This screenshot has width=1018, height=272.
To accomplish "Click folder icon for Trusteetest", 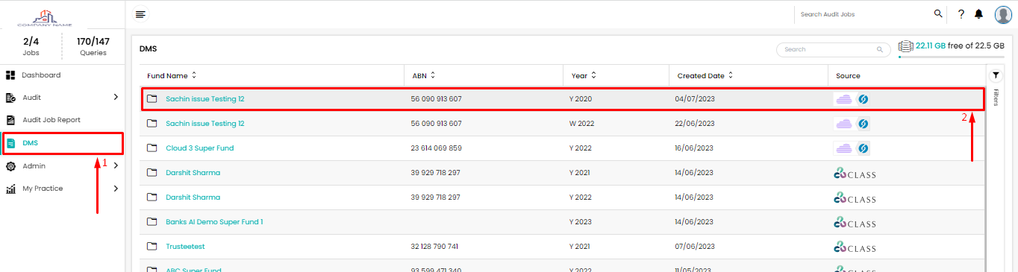I will tap(152, 247).
